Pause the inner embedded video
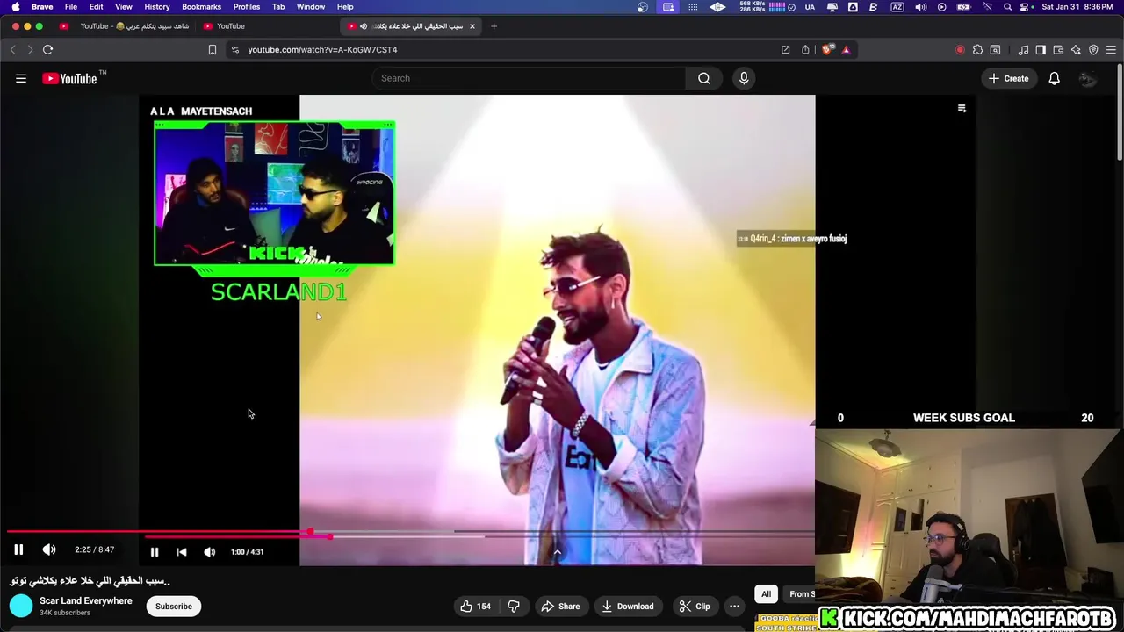Viewport: 1124px width, 632px height. coord(155,552)
